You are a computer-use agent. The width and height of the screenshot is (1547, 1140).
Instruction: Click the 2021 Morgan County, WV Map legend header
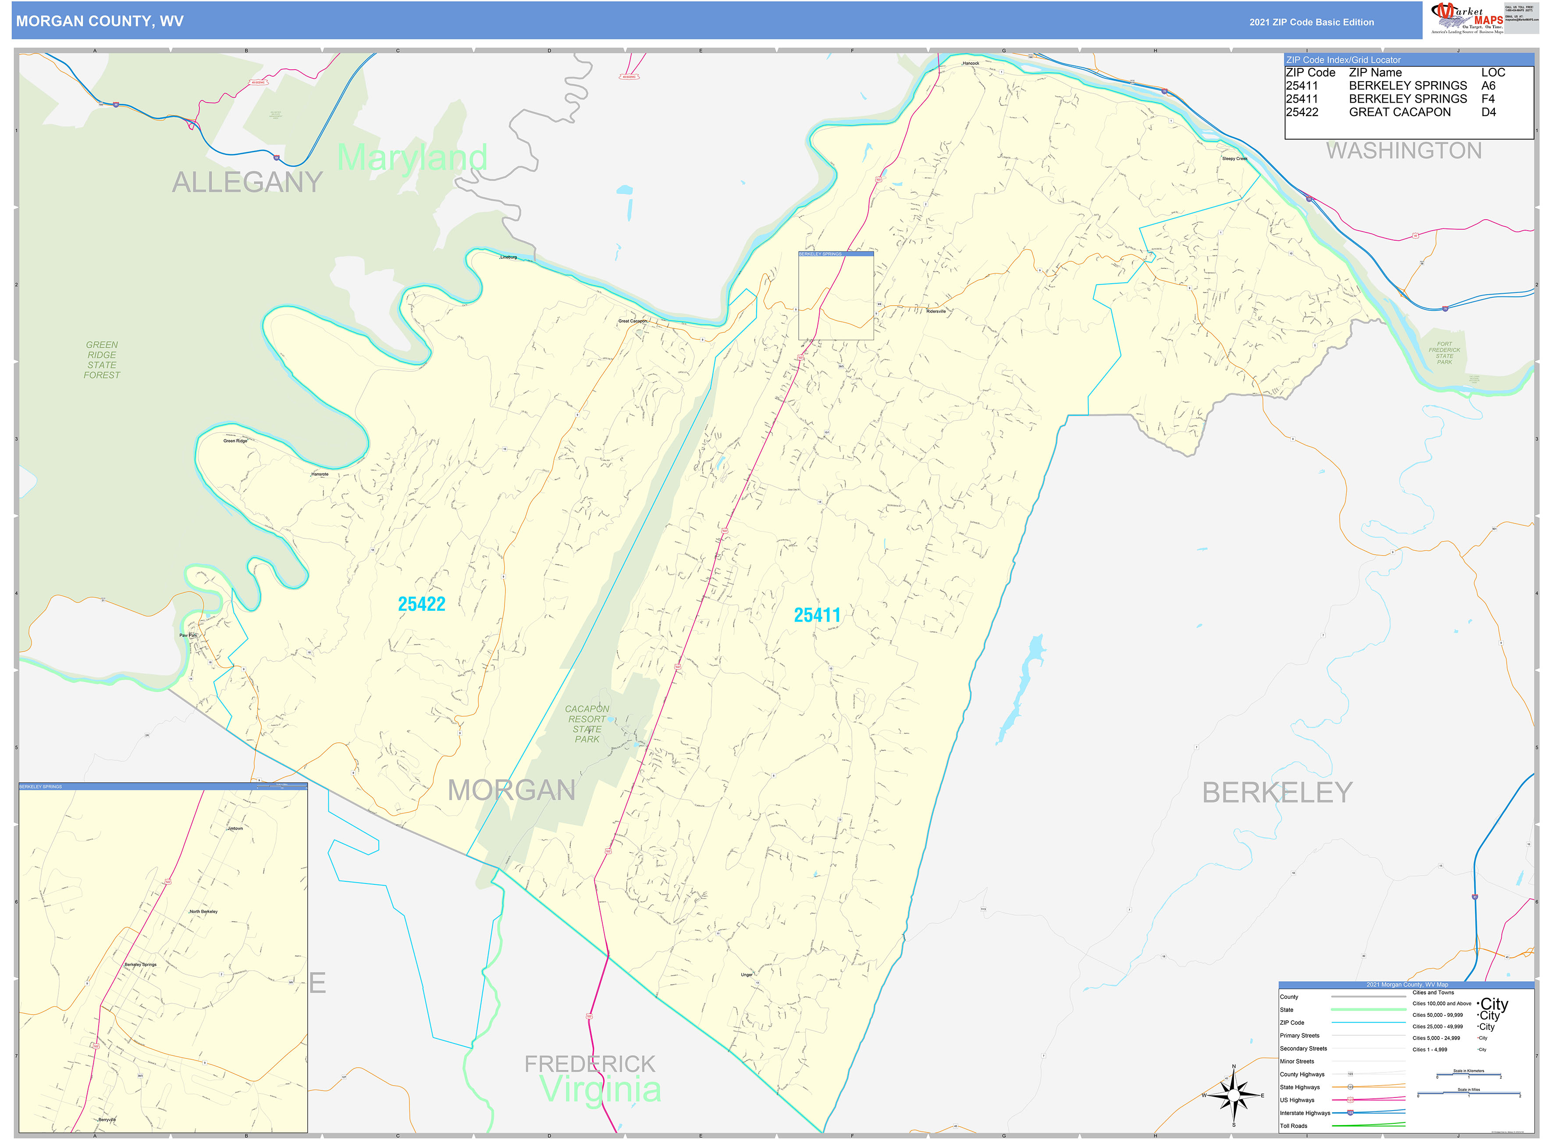[x=1408, y=985]
